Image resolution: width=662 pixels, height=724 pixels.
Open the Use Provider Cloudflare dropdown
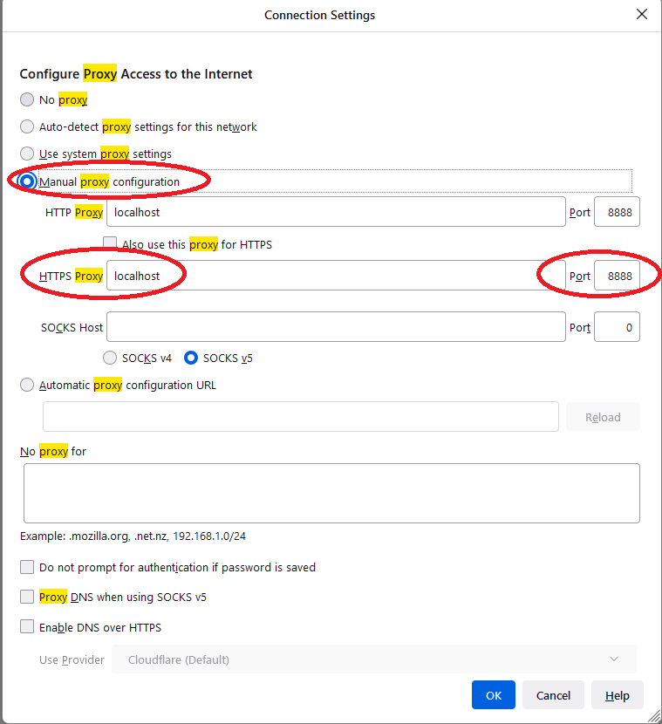click(x=374, y=659)
